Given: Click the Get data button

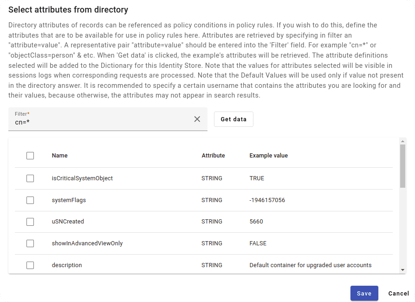Looking at the screenshot, I should pyautogui.click(x=233, y=119).
